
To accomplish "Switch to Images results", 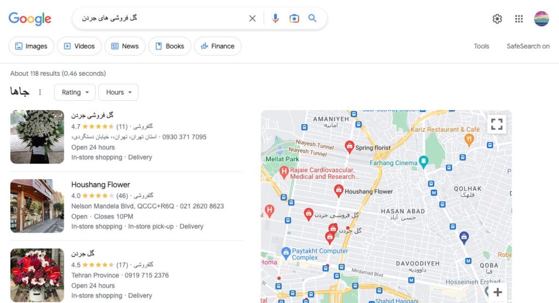I will click(x=31, y=46).
